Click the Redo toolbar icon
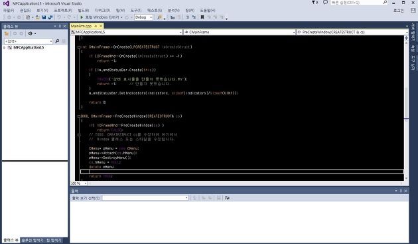418x244 pixels. (x=69, y=17)
